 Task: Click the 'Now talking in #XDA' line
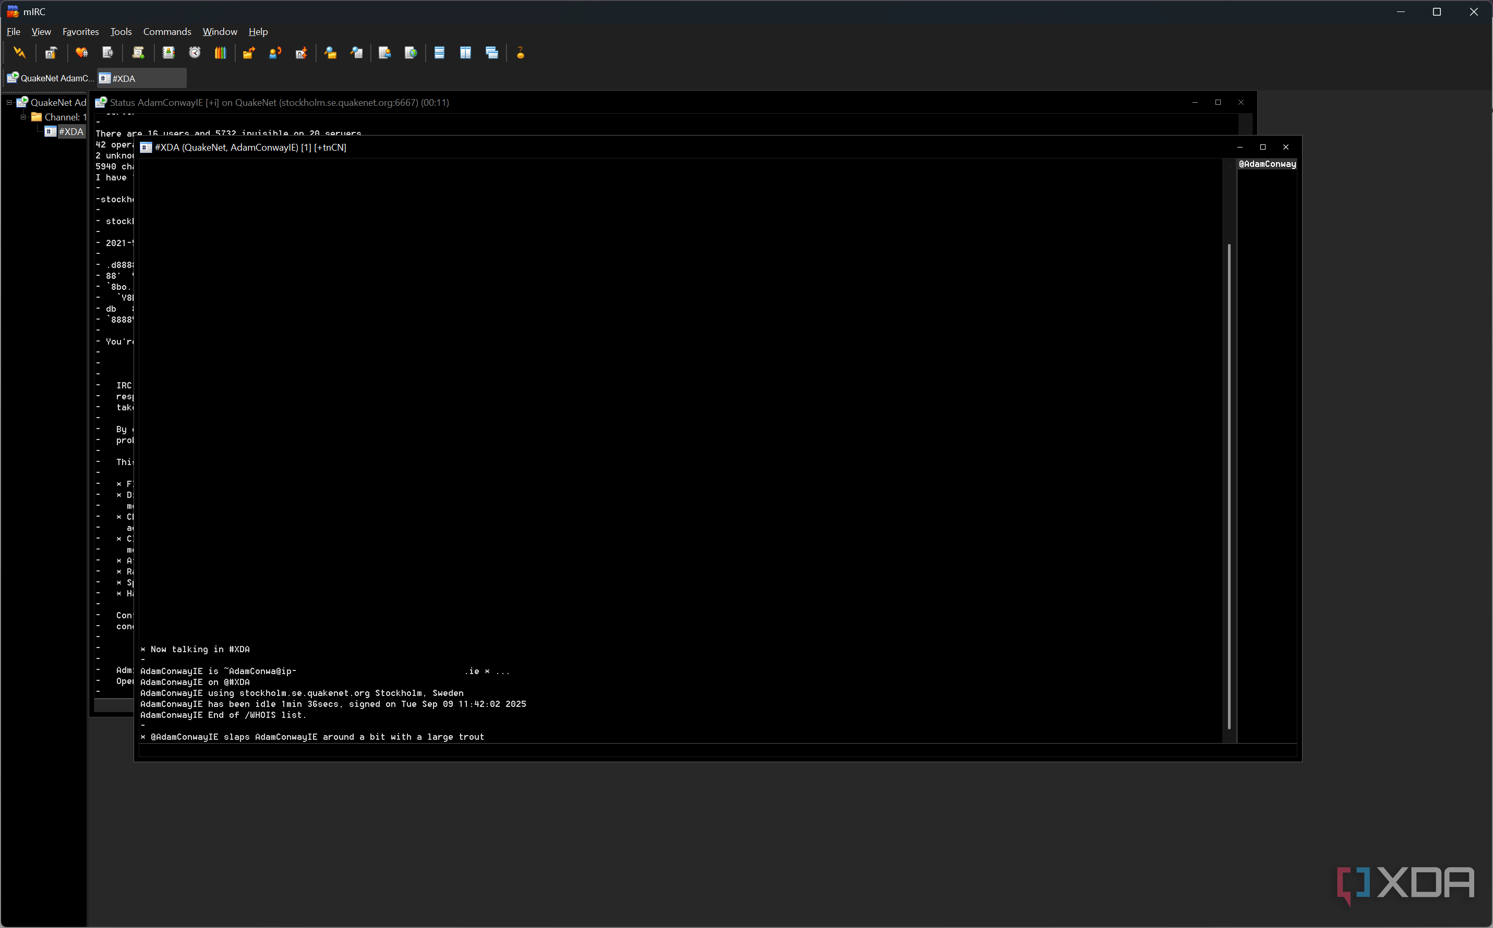(x=195, y=650)
